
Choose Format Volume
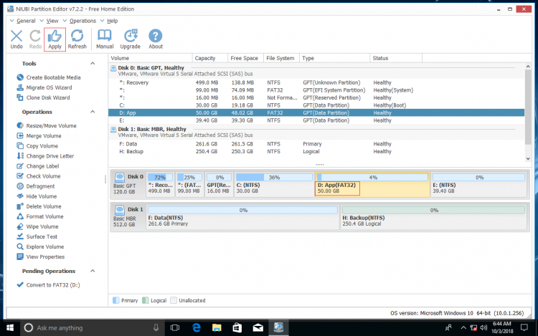39,216
